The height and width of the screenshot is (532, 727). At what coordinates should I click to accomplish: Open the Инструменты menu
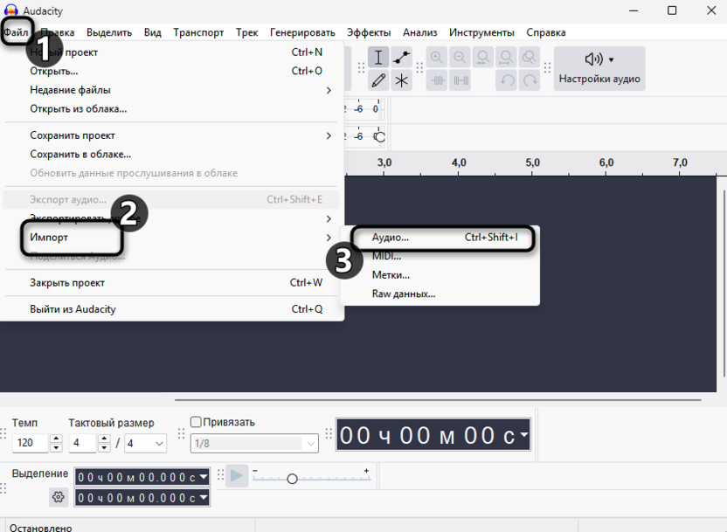[x=481, y=32]
